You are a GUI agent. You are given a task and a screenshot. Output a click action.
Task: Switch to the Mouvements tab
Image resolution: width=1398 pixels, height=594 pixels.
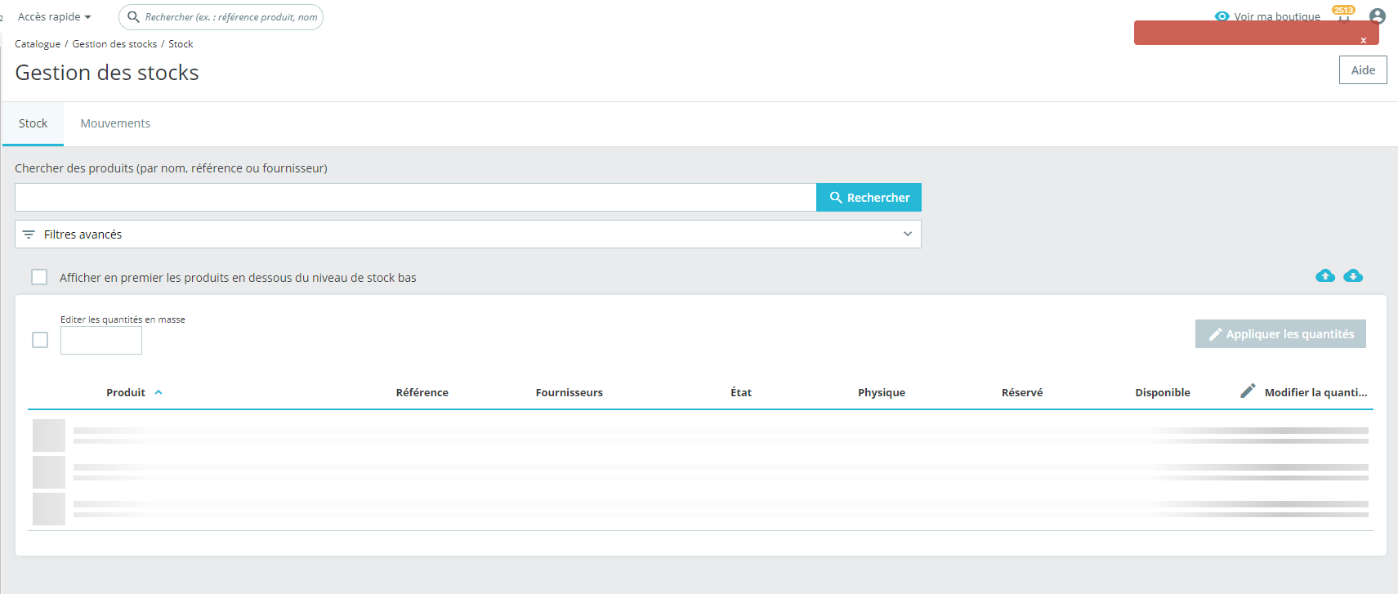tap(115, 123)
